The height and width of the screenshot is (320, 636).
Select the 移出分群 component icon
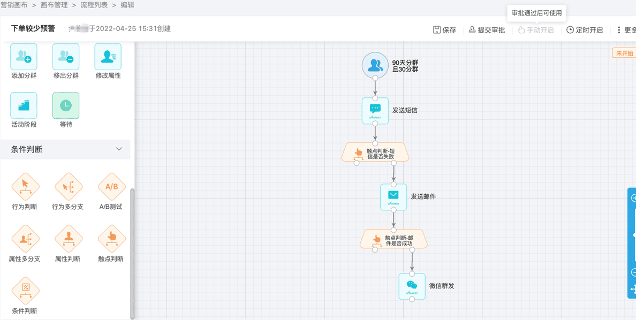click(66, 57)
